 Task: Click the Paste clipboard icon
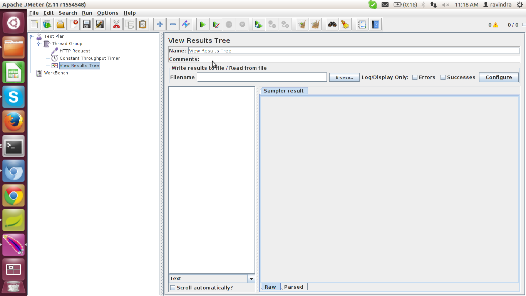[143, 25]
